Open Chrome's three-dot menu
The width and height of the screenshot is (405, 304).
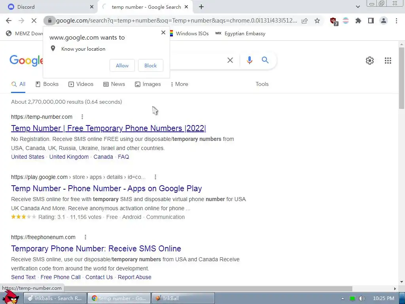pyautogui.click(x=396, y=21)
